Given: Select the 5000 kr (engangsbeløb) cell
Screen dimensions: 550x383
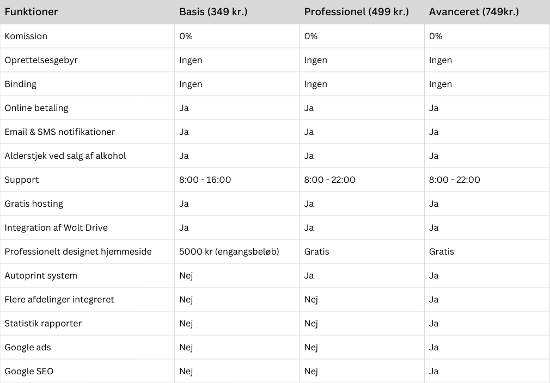Looking at the screenshot, I should click(x=229, y=251).
